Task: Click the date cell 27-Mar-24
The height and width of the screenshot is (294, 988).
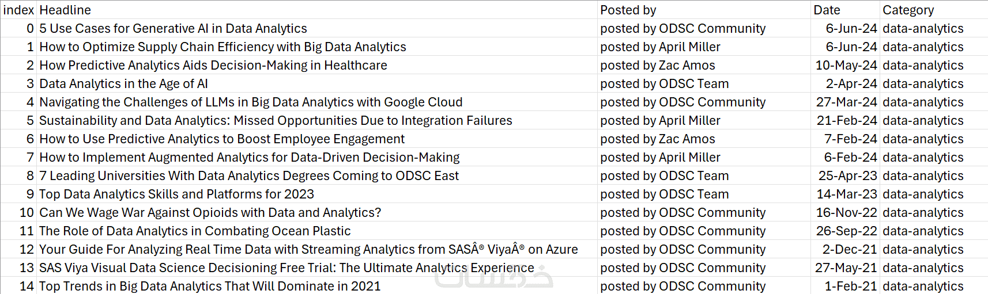Action: click(846, 102)
